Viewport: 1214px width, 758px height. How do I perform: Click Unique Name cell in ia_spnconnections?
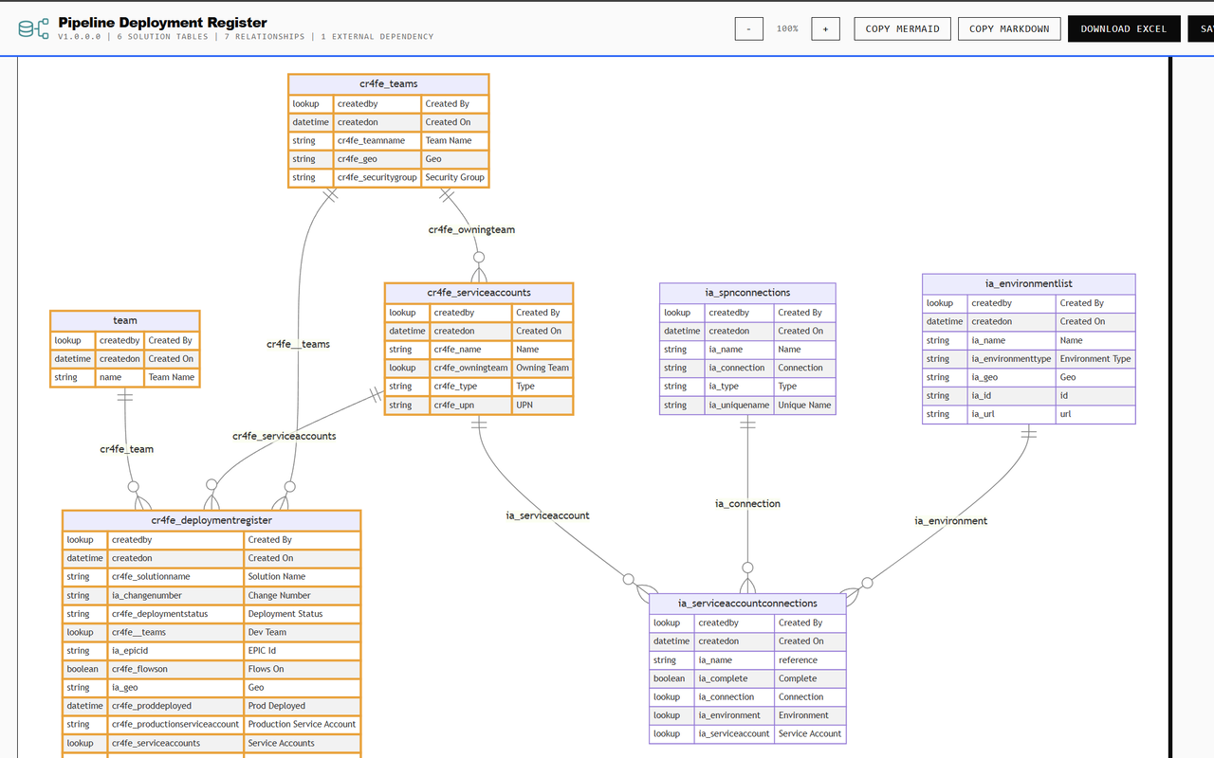(804, 405)
